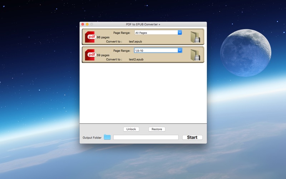Click the PDF icon of the 86 pages file
Image resolution: width=286 pixels, height=179 pixels.
coord(90,37)
